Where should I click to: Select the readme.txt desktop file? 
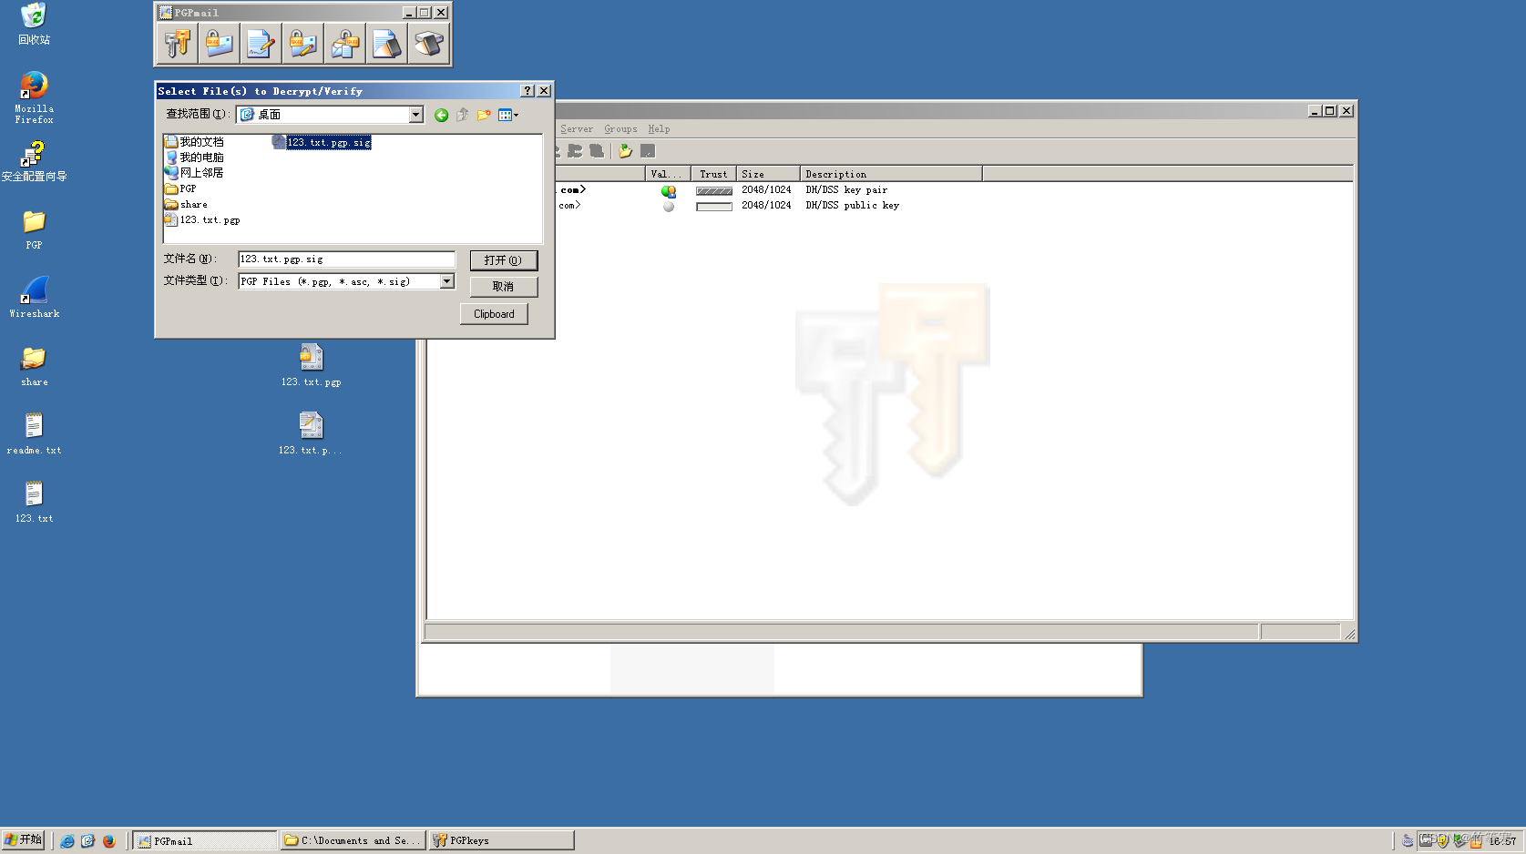click(x=34, y=434)
